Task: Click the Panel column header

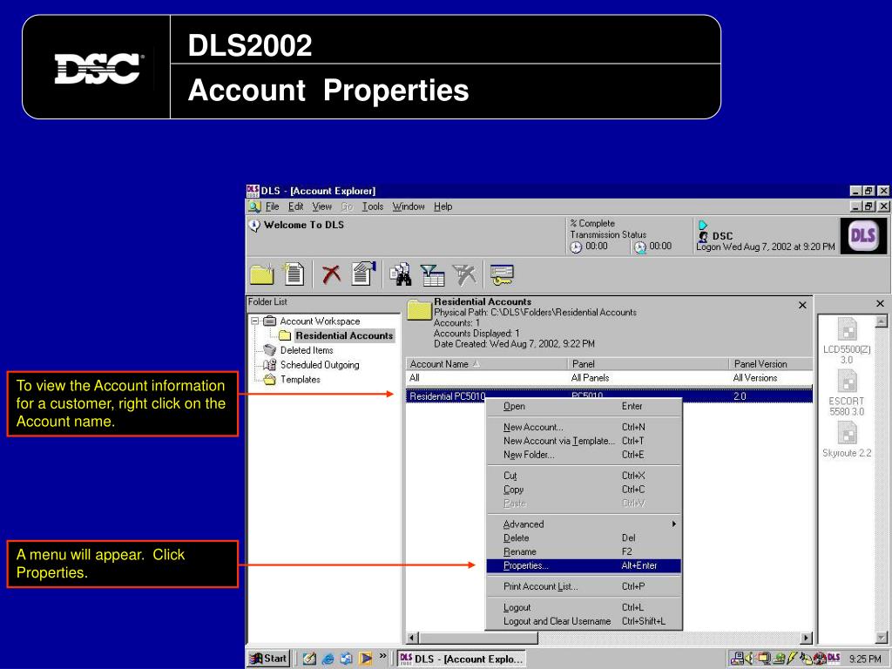Action: click(648, 363)
